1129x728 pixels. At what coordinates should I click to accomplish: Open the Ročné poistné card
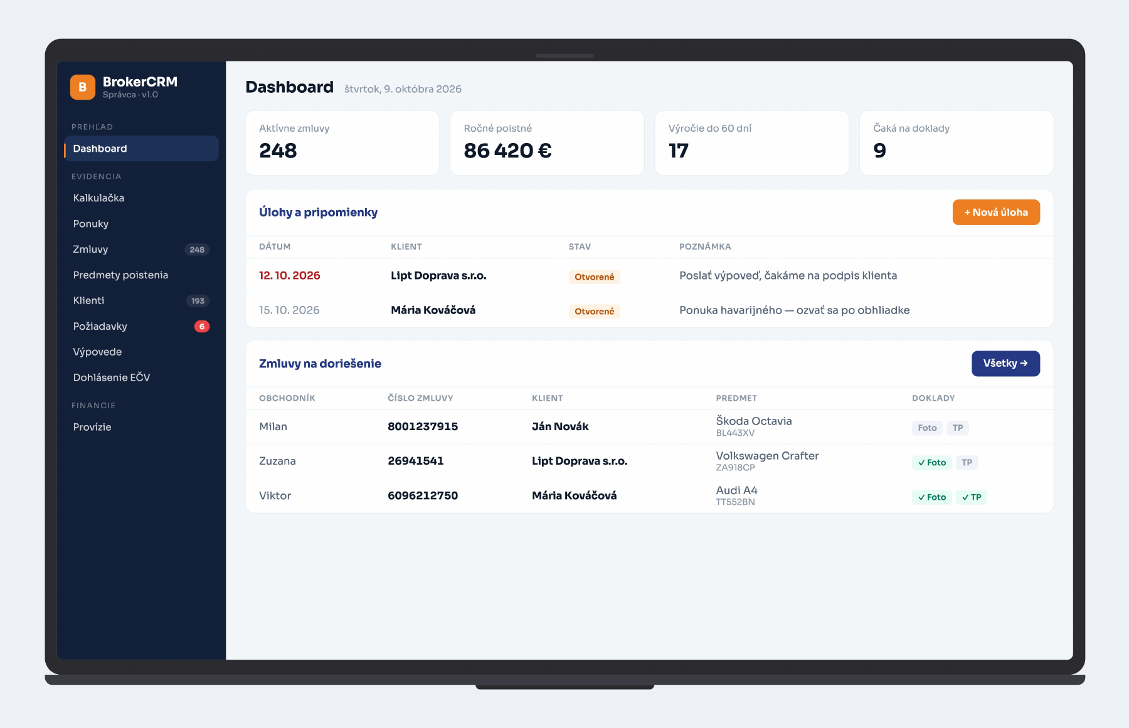[x=547, y=143]
